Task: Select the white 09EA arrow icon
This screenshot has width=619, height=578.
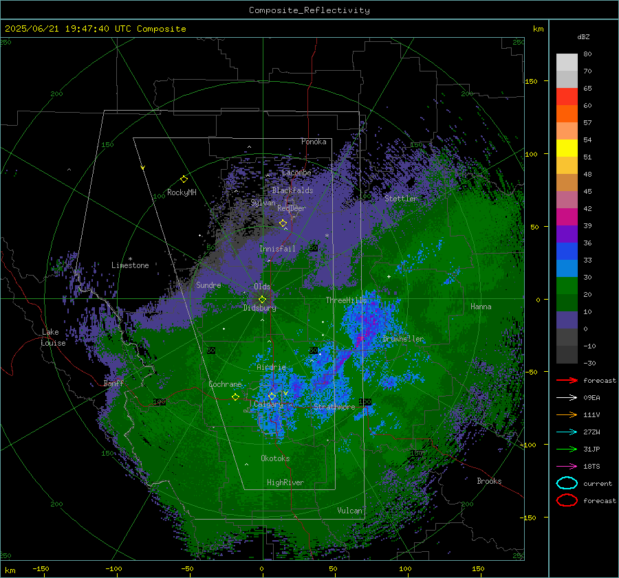Action: click(x=567, y=397)
